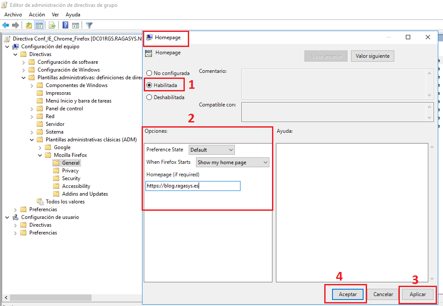Select the Habilitada radio button
Image resolution: width=443 pixels, height=306 pixels.
pyautogui.click(x=150, y=85)
